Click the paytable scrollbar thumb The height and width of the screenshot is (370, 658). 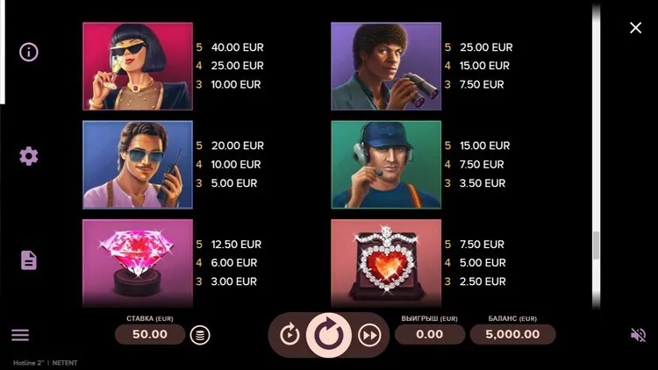coord(597,245)
